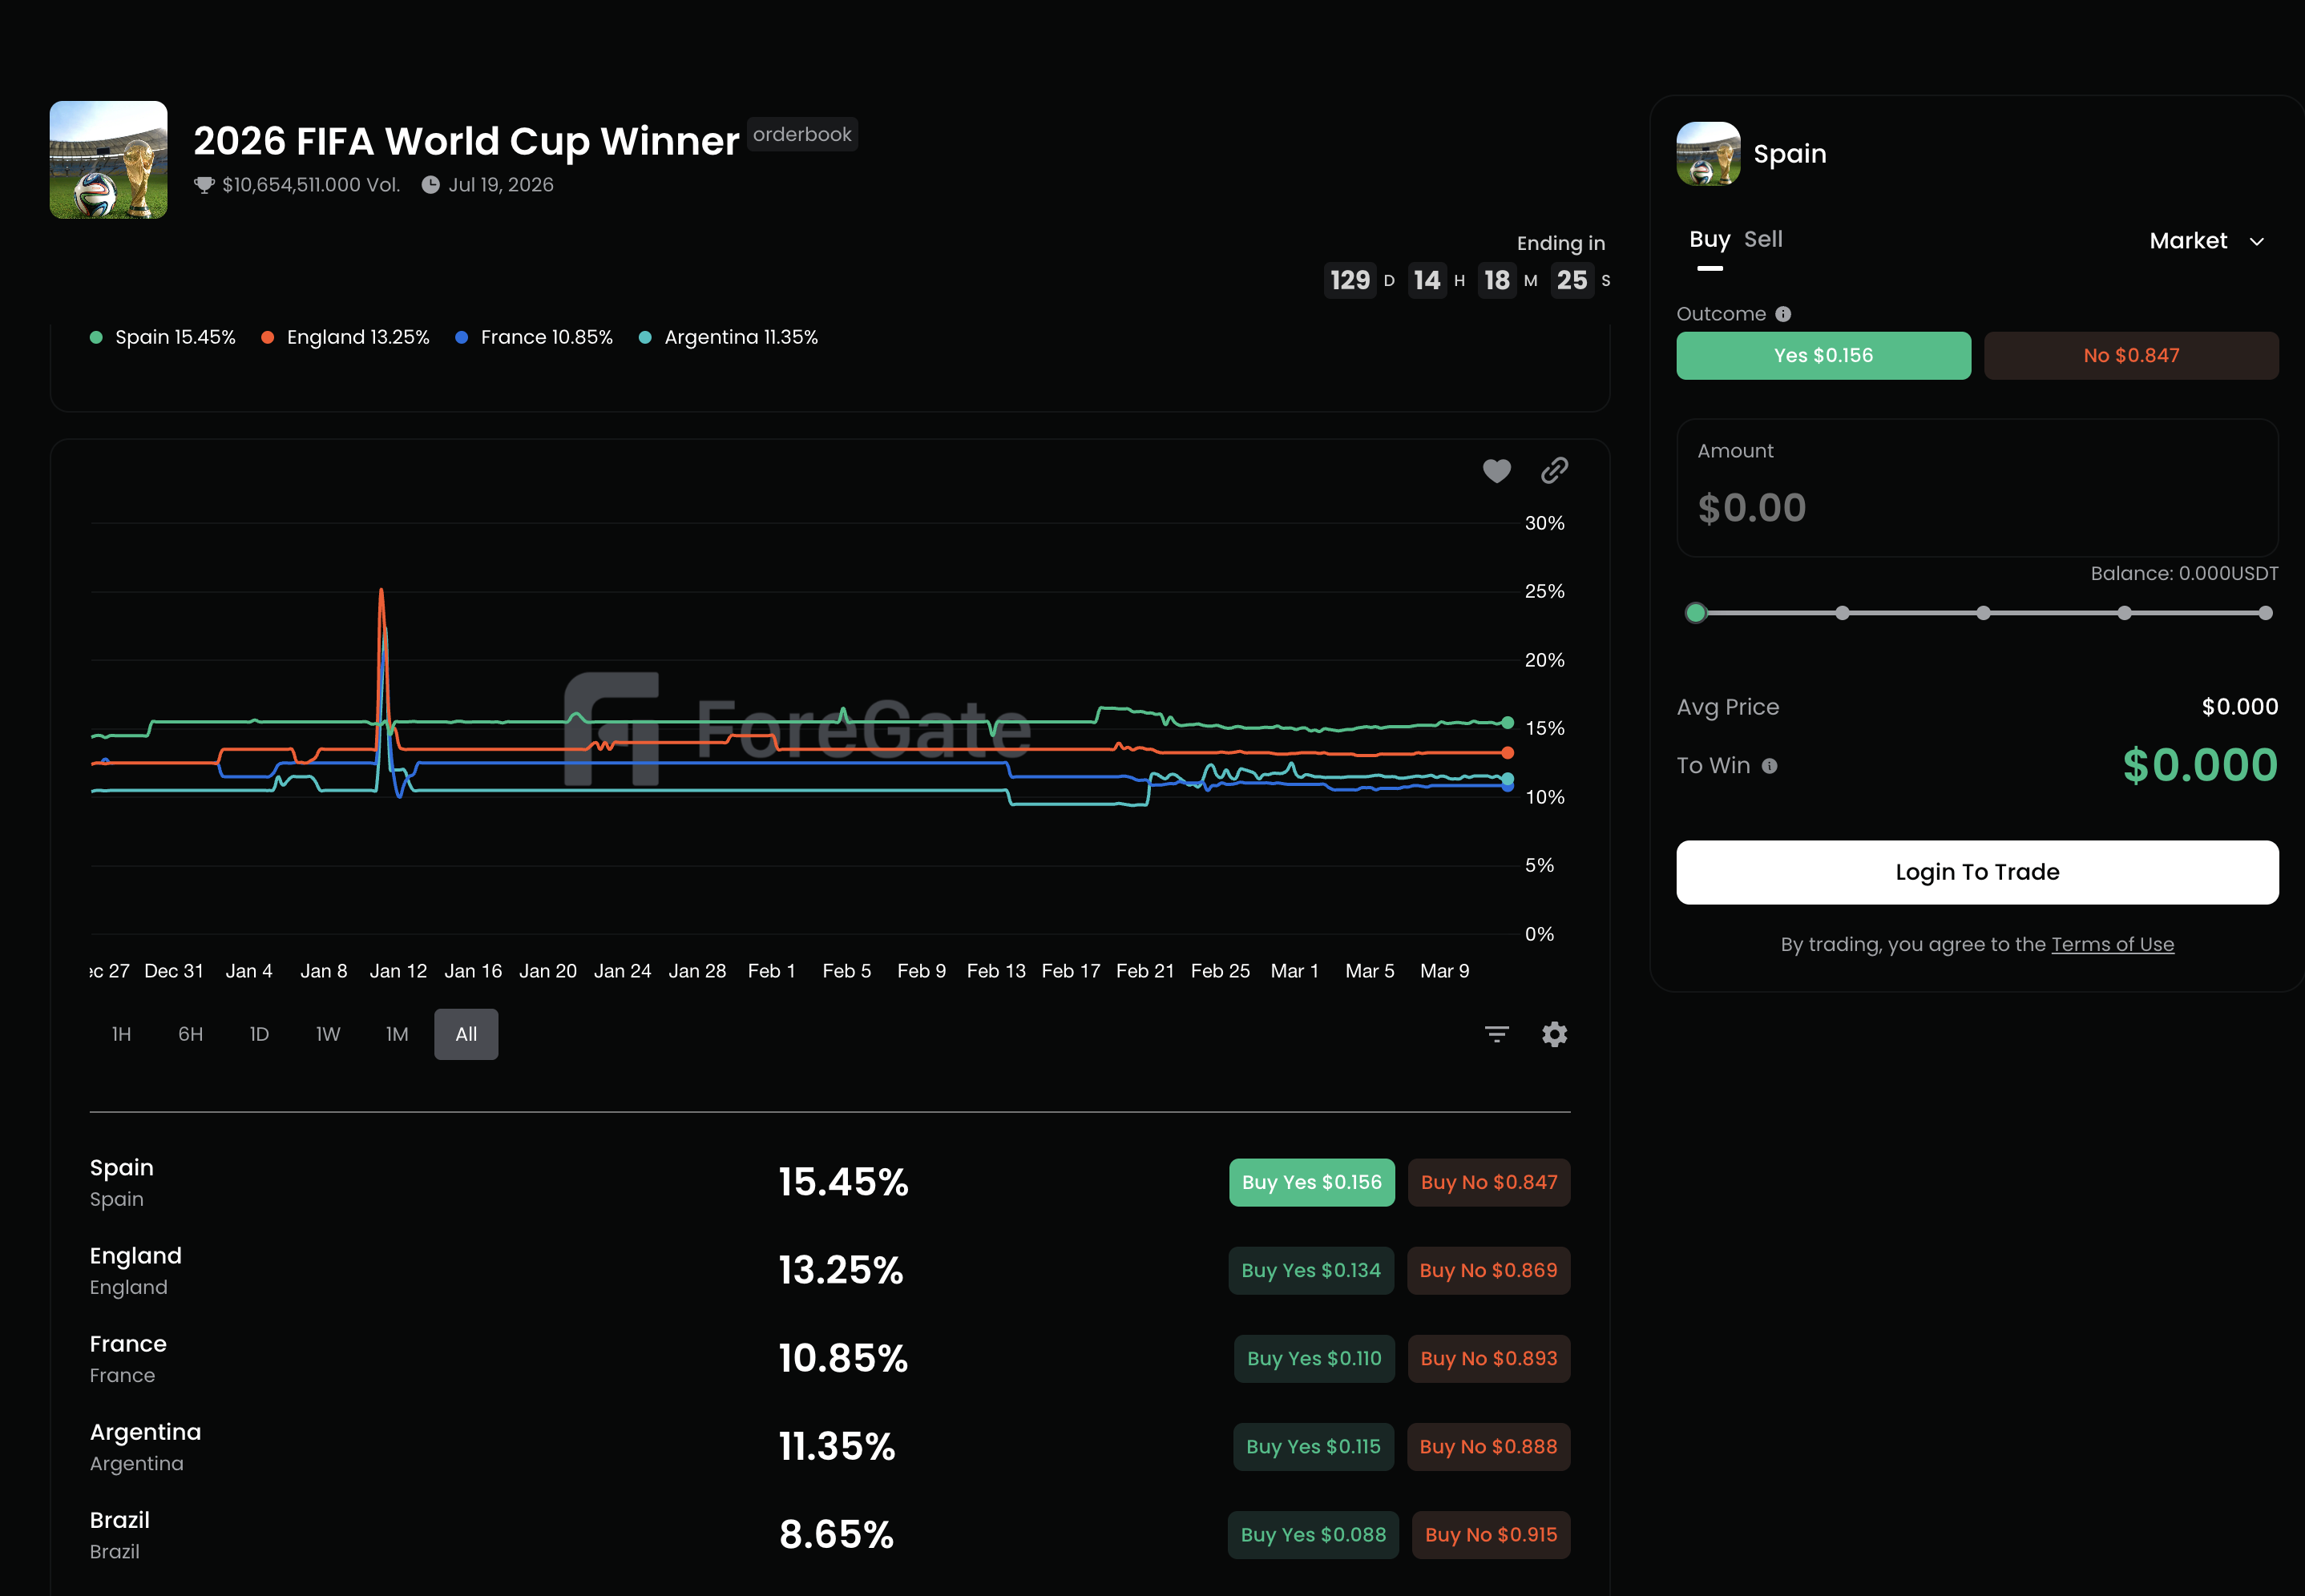Set amount slider to the maximum stop

2265,613
